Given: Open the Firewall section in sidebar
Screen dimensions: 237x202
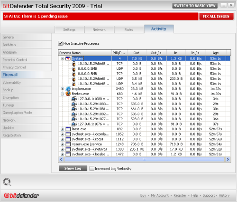Looking at the screenshot, I should (27, 75).
